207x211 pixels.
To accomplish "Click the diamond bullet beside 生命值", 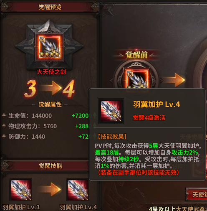I will pos(4,116).
